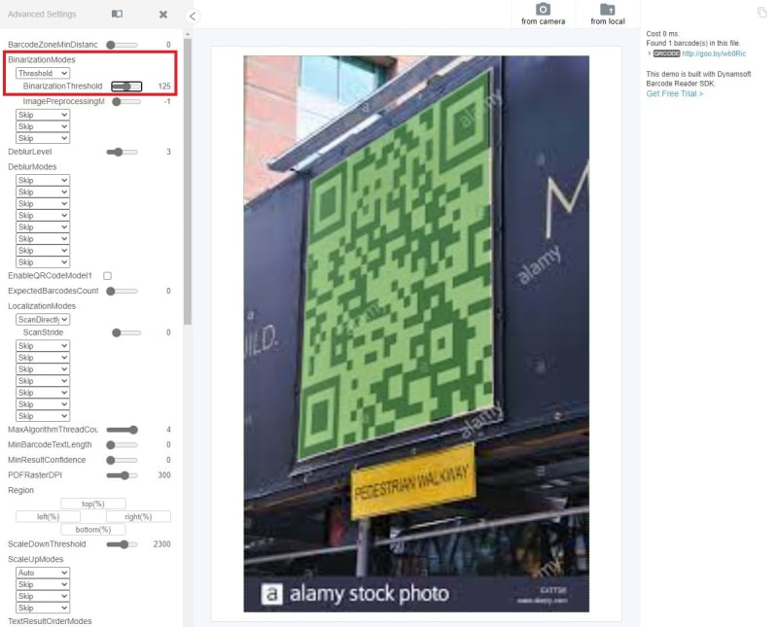The image size is (778, 627).
Task: Click the QR code billboard image
Action: (416, 333)
